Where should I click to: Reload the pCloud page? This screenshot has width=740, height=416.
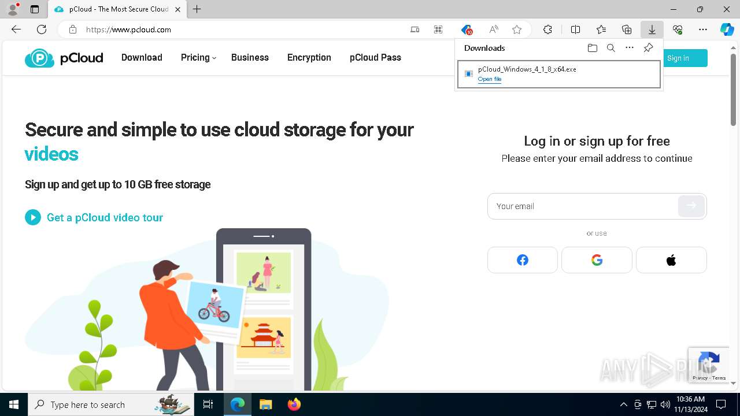pyautogui.click(x=42, y=29)
